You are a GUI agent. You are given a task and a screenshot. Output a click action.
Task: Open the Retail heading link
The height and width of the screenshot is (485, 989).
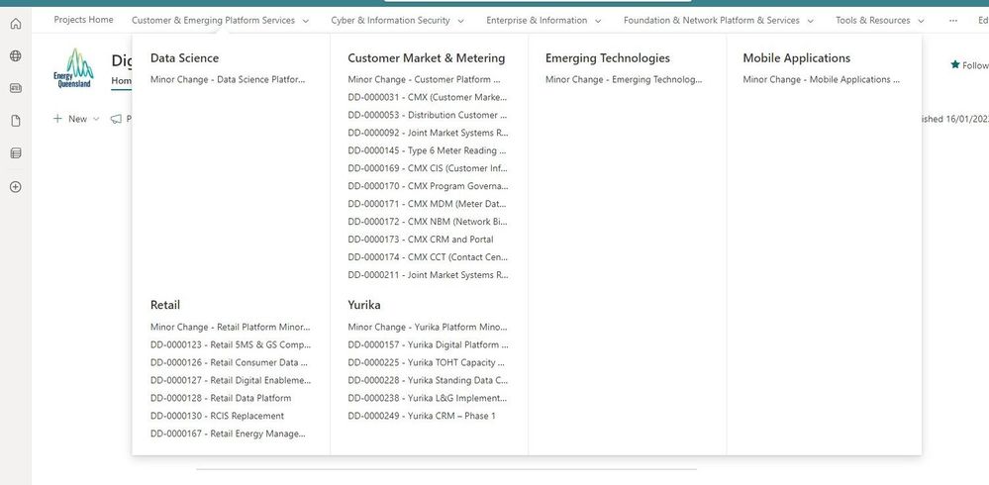(x=165, y=305)
